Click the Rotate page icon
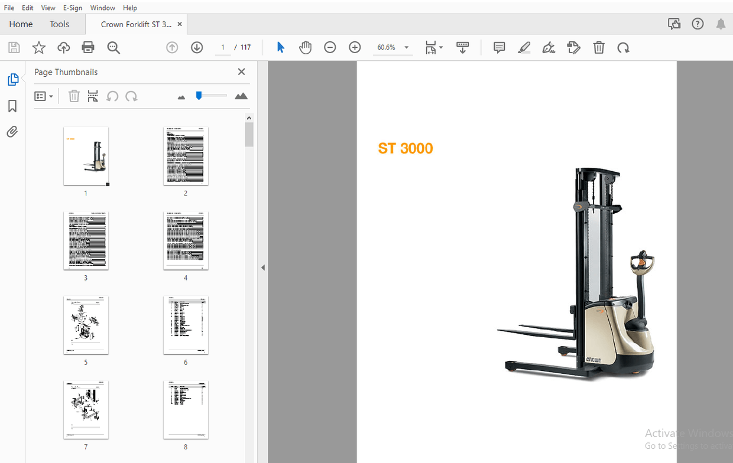This screenshot has height=463, width=733. coord(623,47)
